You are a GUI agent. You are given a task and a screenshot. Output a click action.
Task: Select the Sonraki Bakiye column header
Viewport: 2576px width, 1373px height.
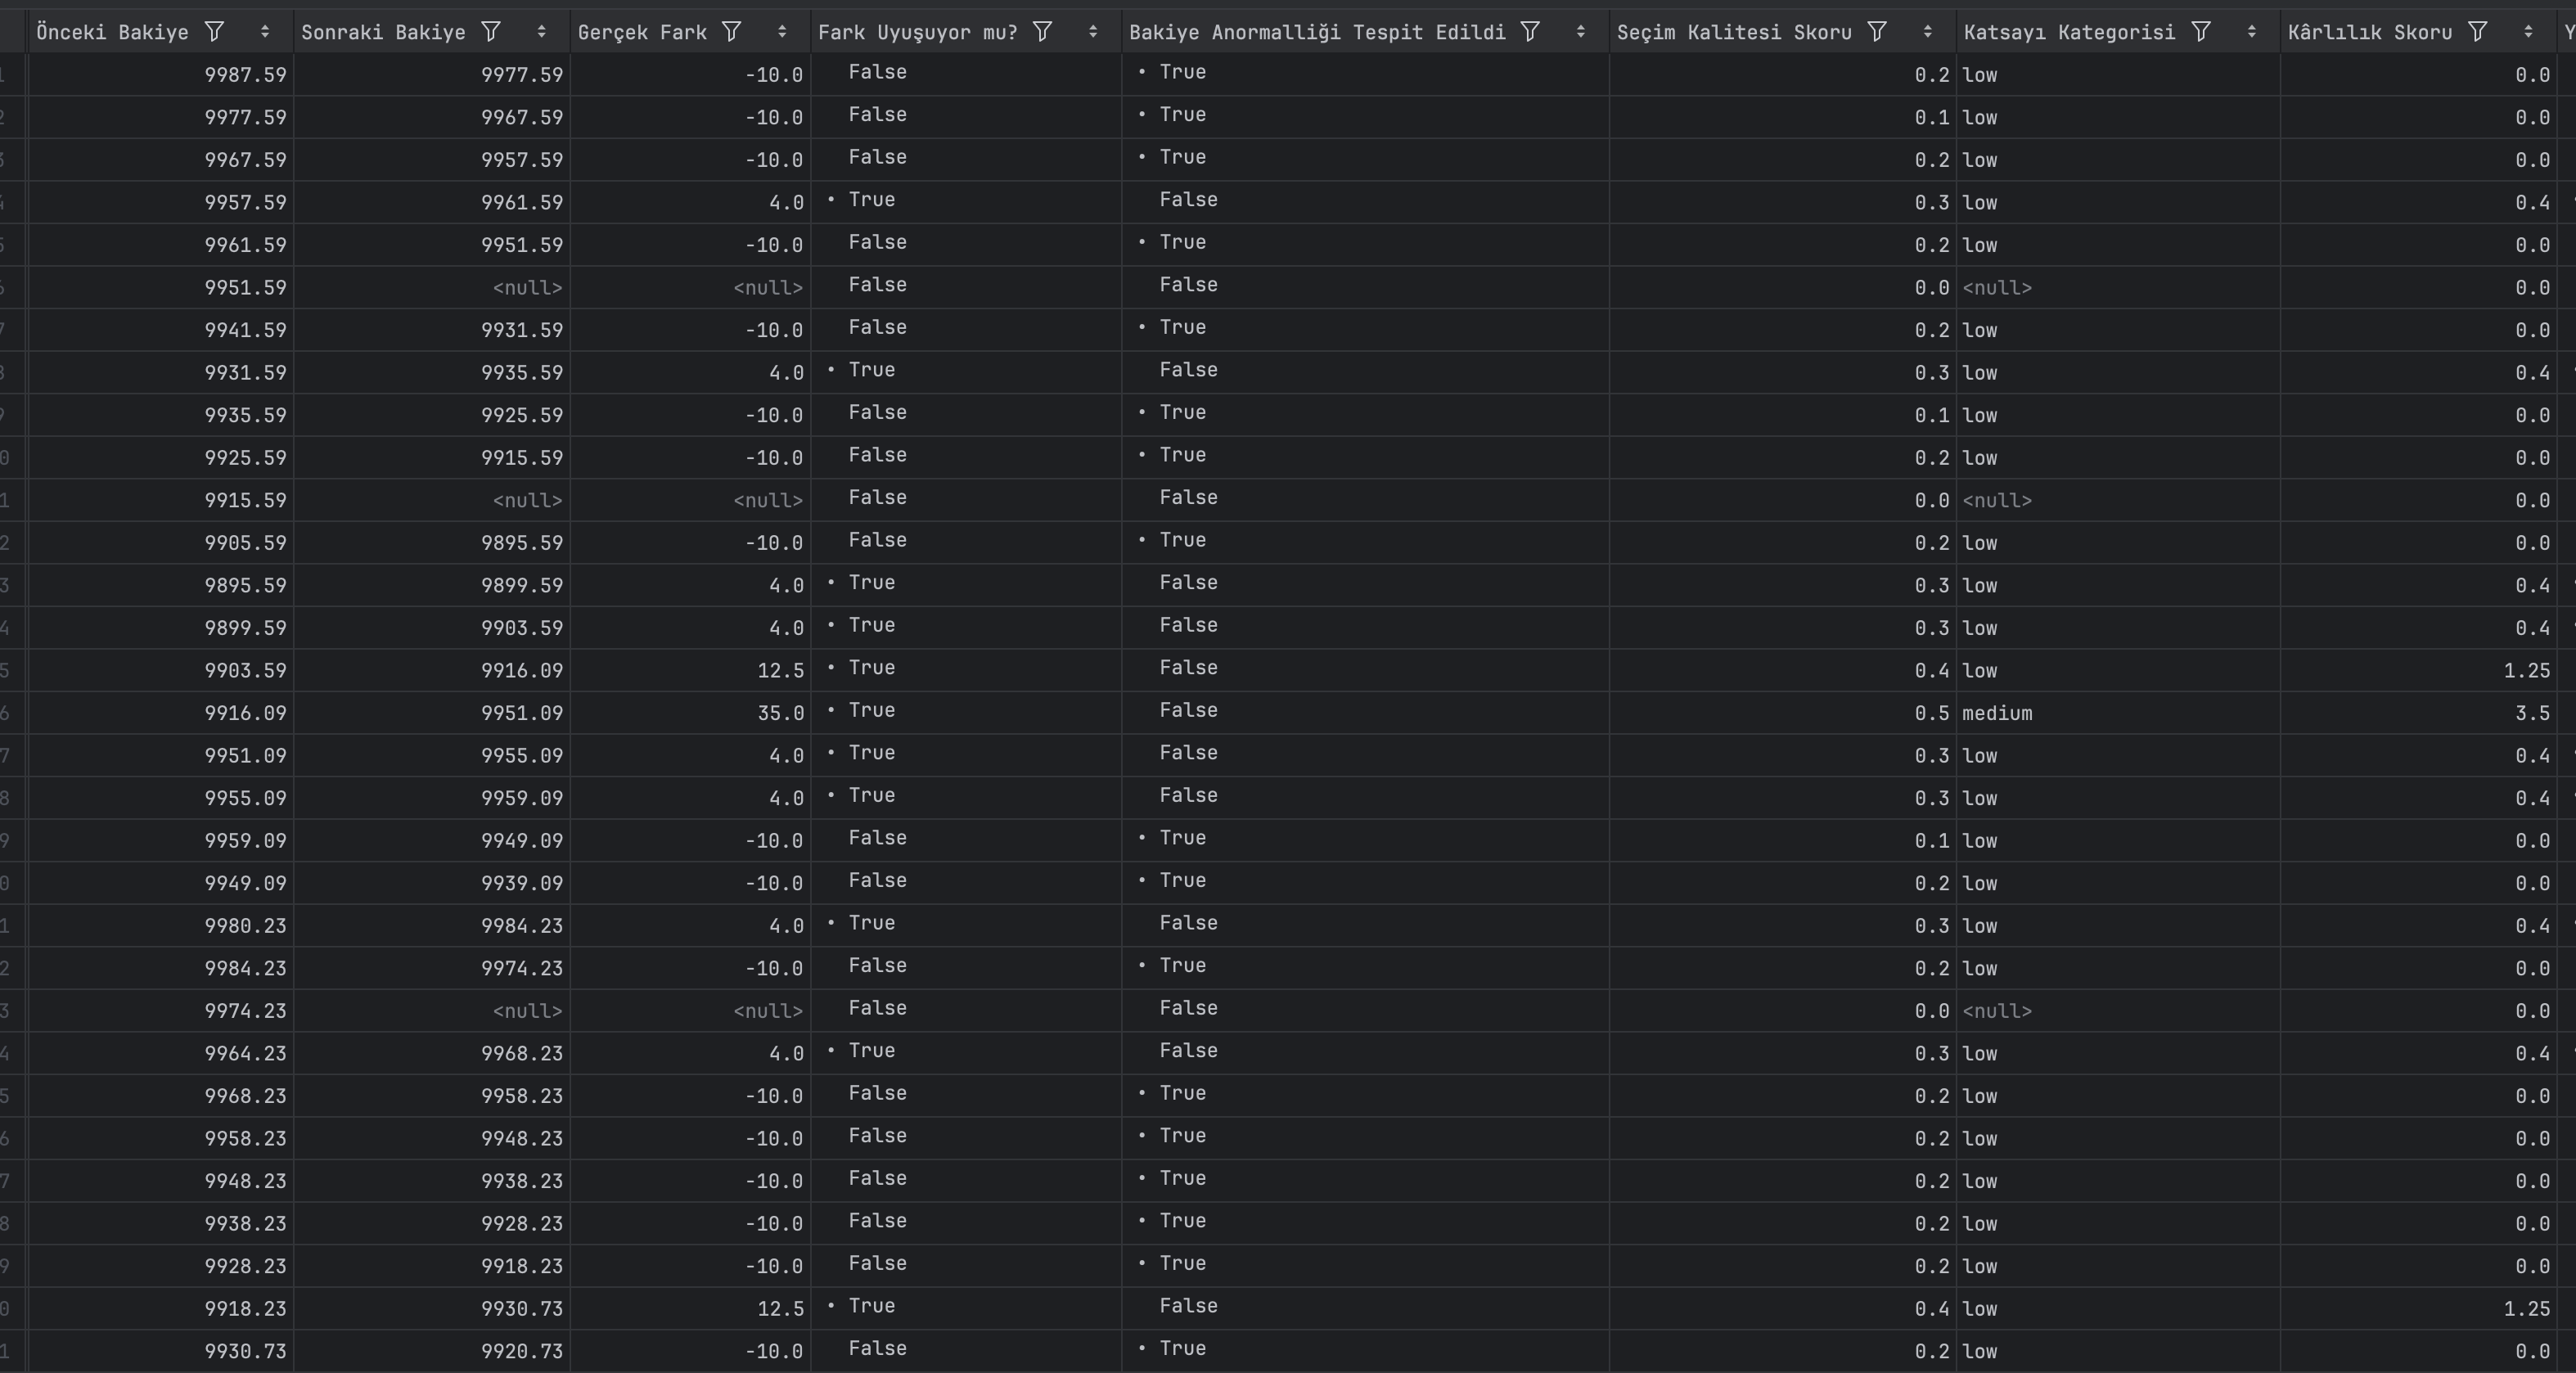(383, 32)
